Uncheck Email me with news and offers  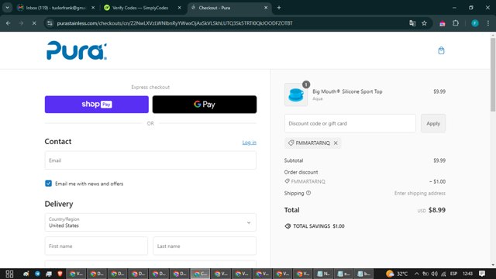point(48,184)
